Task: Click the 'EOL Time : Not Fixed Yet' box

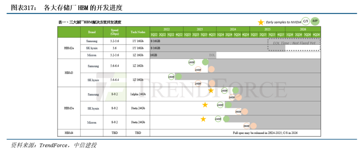Action: (294, 44)
